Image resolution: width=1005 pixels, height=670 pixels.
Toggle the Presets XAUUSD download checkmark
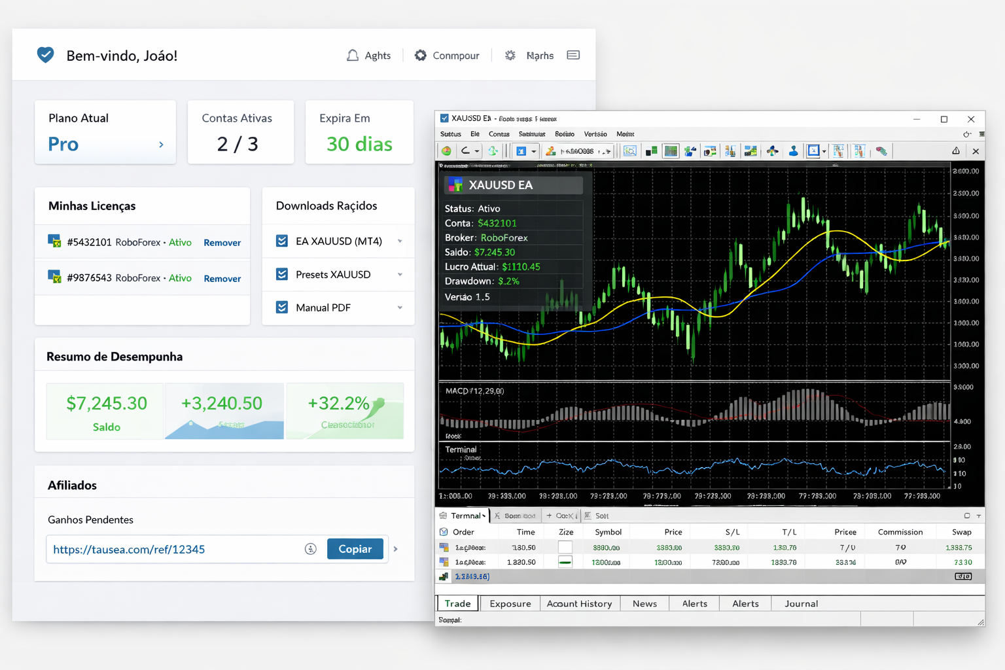(x=283, y=274)
